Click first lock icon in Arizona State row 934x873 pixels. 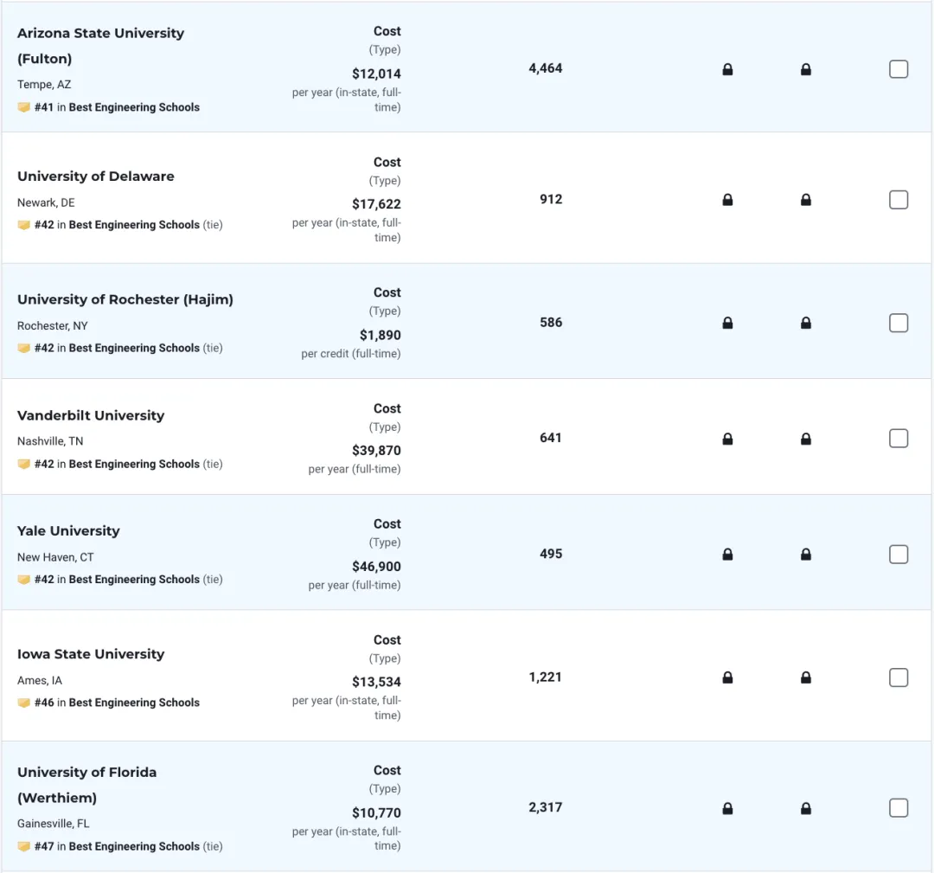(727, 70)
